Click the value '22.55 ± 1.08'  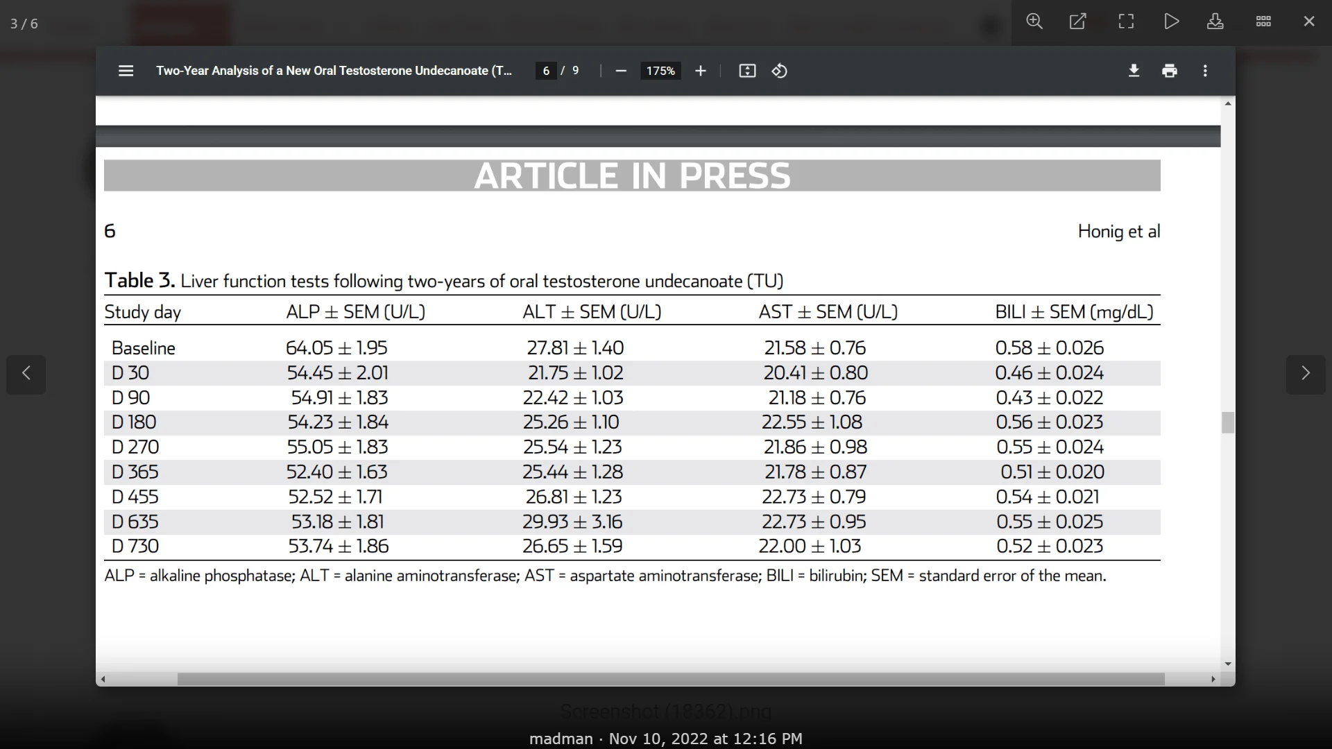pos(812,422)
